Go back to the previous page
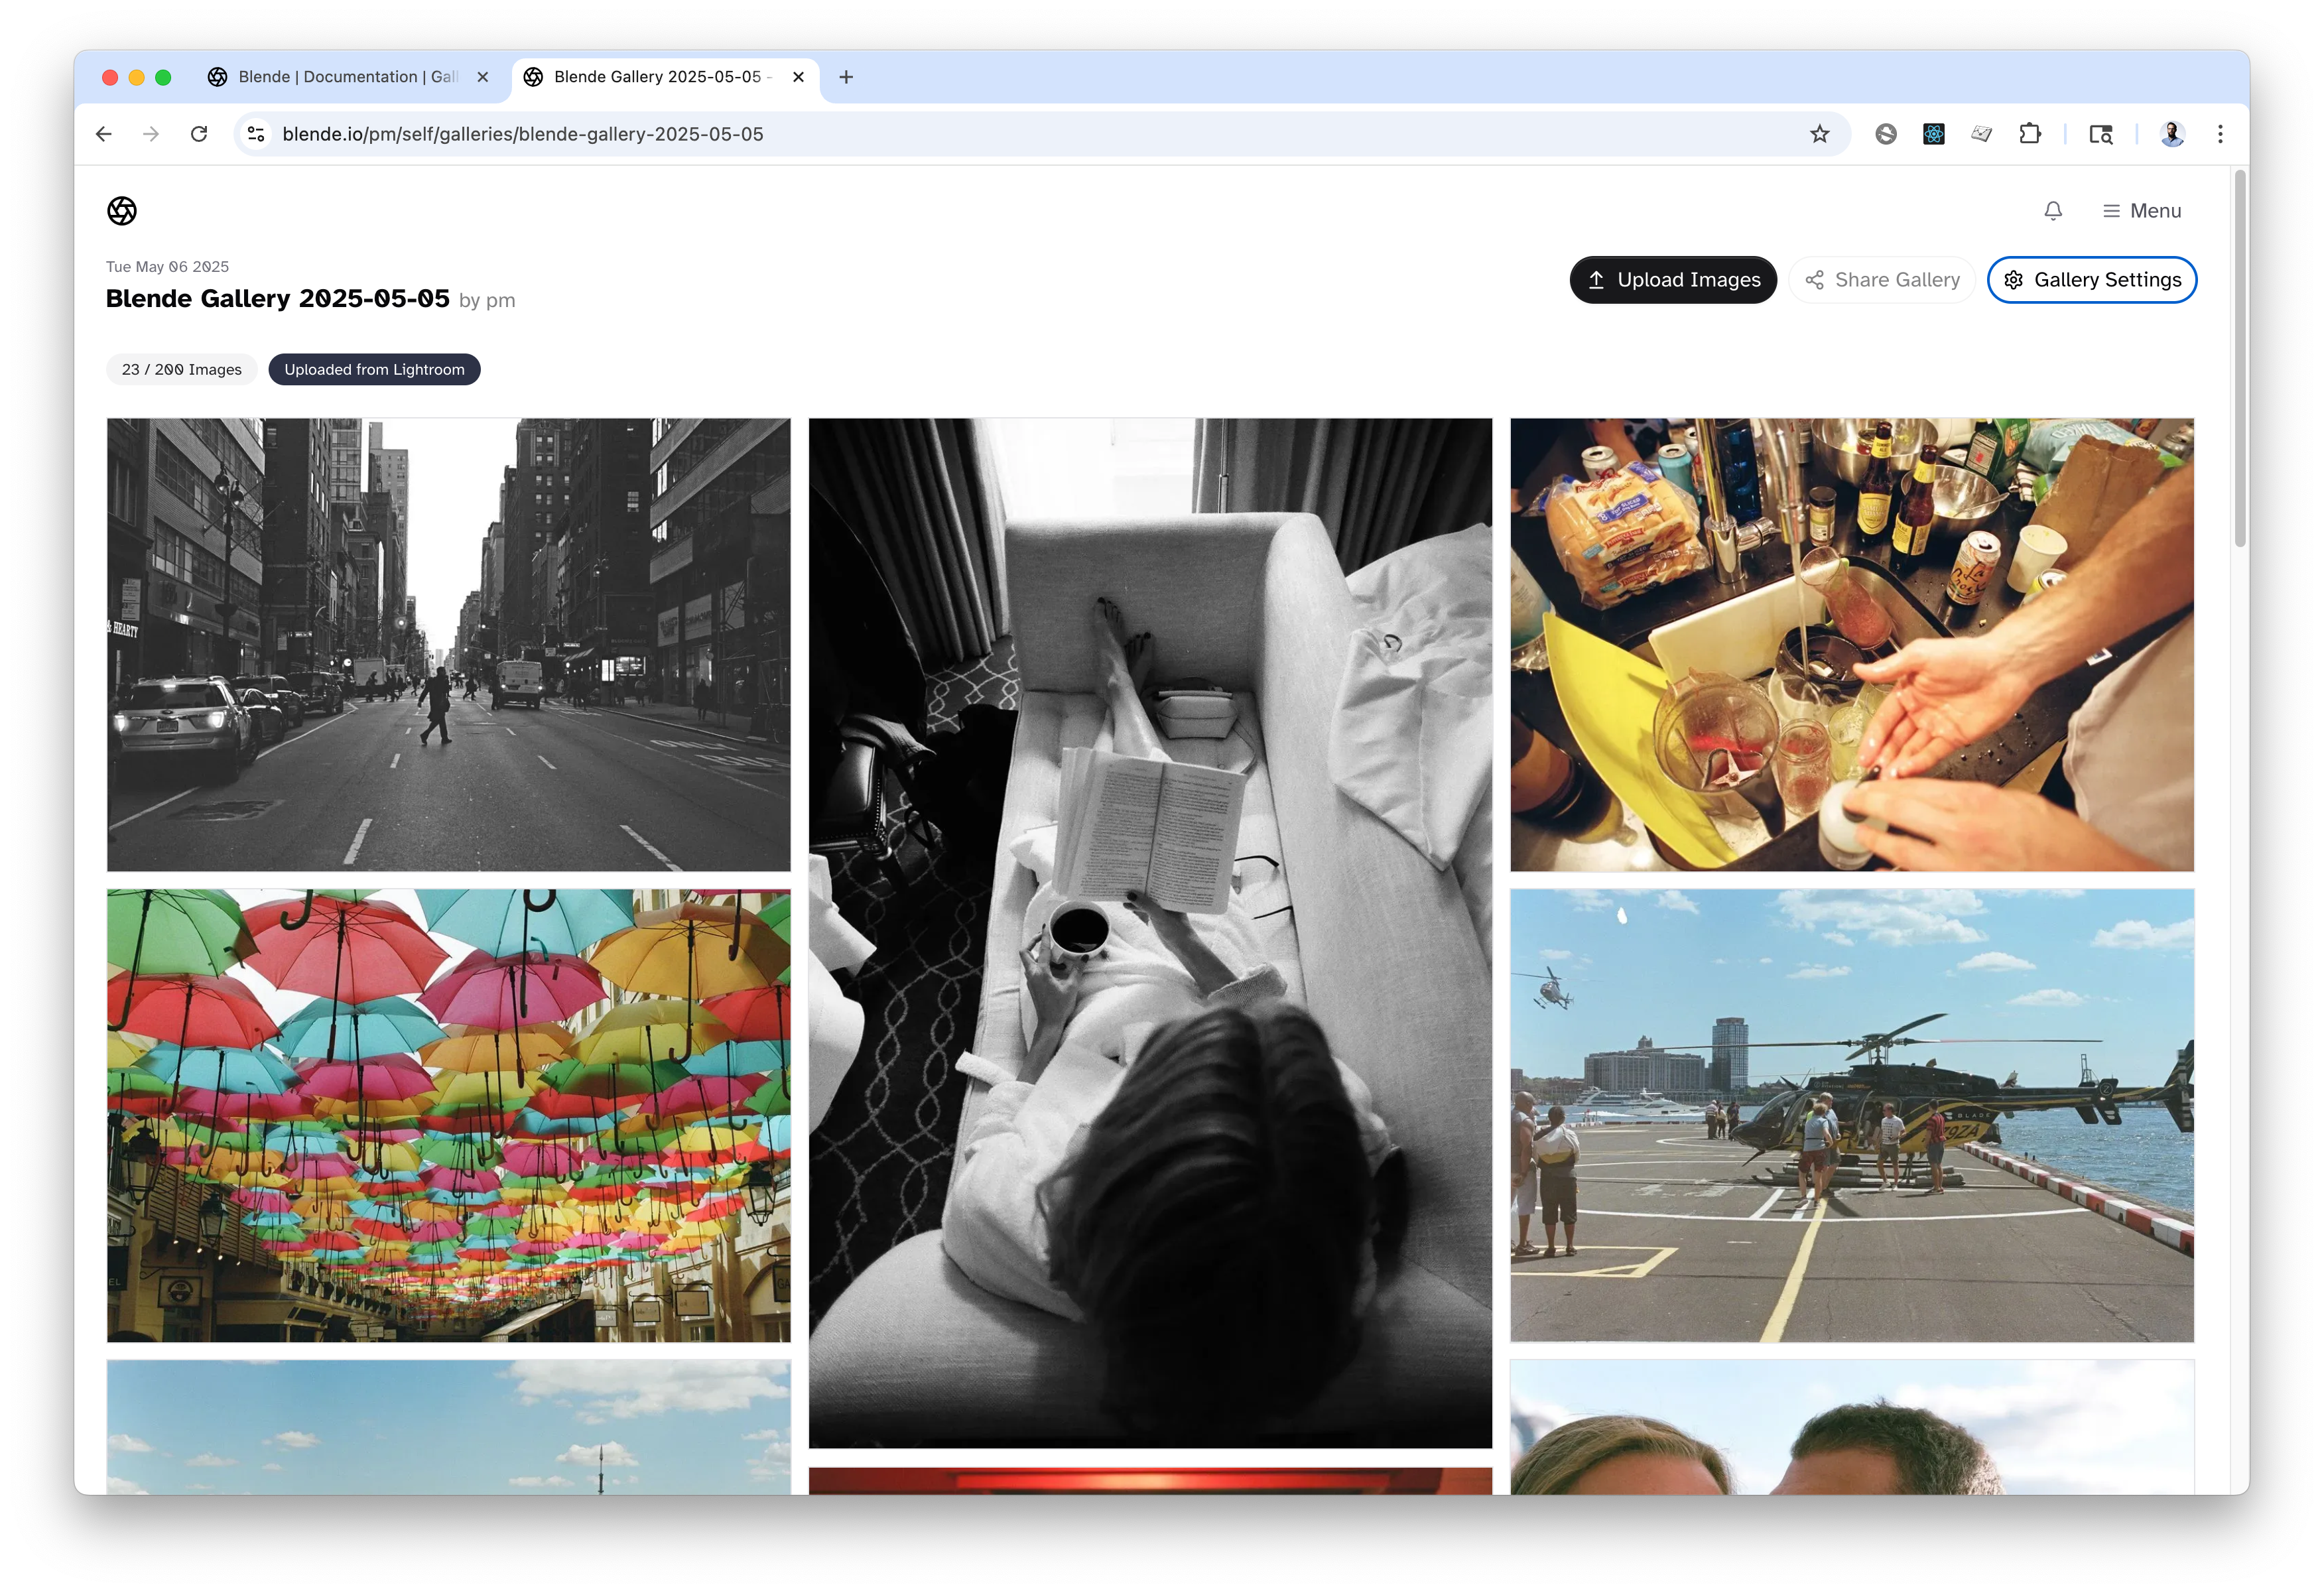 pos(104,134)
